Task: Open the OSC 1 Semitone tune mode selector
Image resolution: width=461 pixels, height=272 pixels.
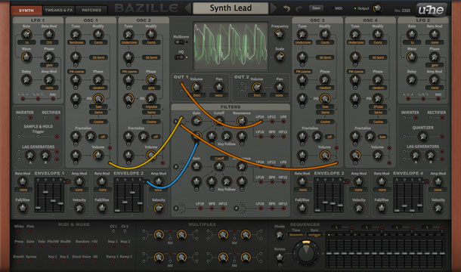Action: point(76,42)
